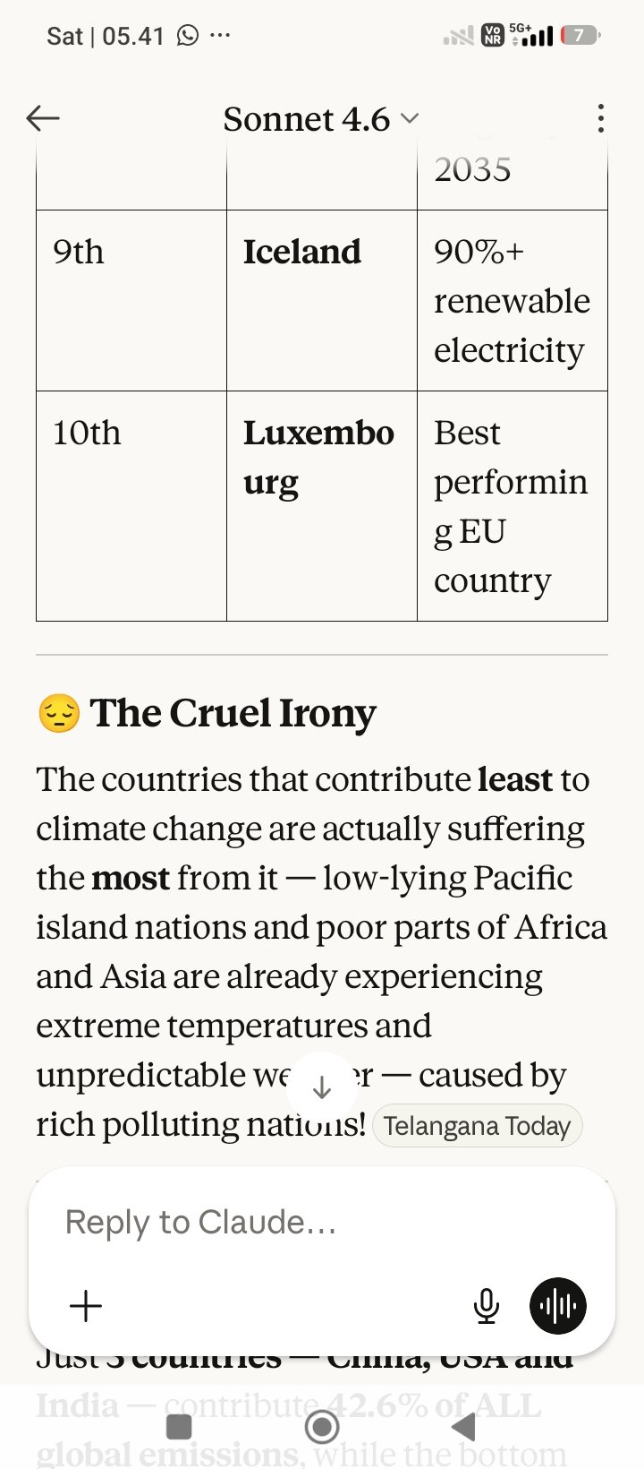Viewport: 644px width, 1469px height.
Task: Tap the pensive face emoji
Action: (x=59, y=714)
